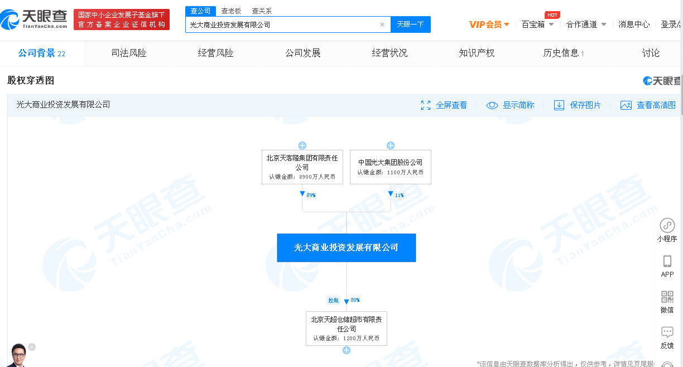Image resolution: width=683 pixels, height=367 pixels.
Task: Click the blue 光大商业投资发展有限公司 center node
Action: (347, 248)
